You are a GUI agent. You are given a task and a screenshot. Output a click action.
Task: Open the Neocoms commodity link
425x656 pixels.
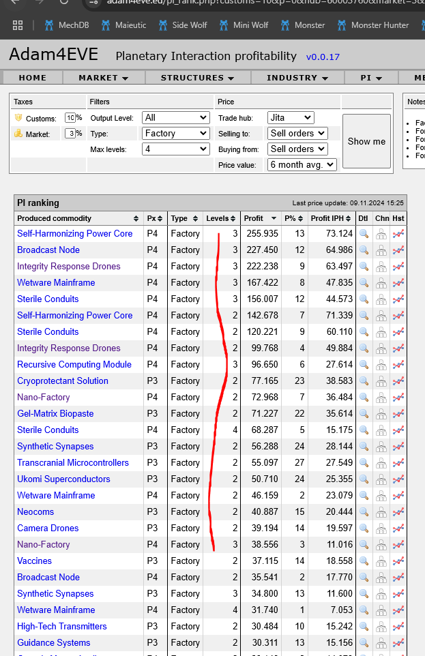point(35,511)
